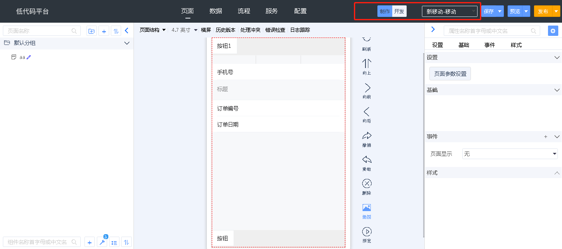Screen dimensions: 562x249
Task: Click the orange 发布 button
Action: [543, 12]
